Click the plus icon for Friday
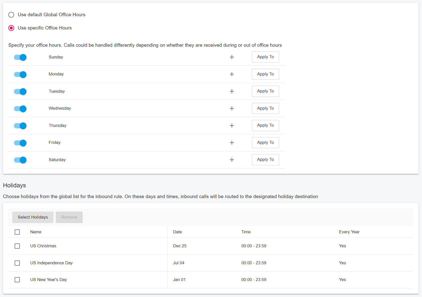 (x=232, y=143)
